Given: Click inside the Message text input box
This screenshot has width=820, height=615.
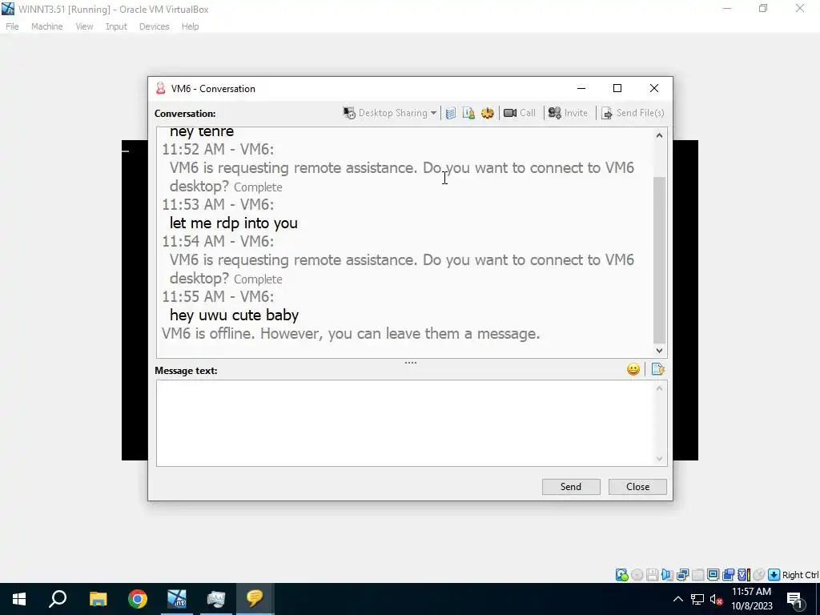Looking at the screenshot, I should coord(404,423).
